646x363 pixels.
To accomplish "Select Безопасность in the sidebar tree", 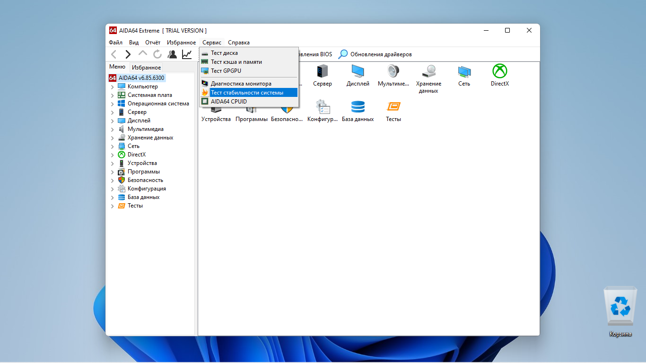I will [x=145, y=180].
